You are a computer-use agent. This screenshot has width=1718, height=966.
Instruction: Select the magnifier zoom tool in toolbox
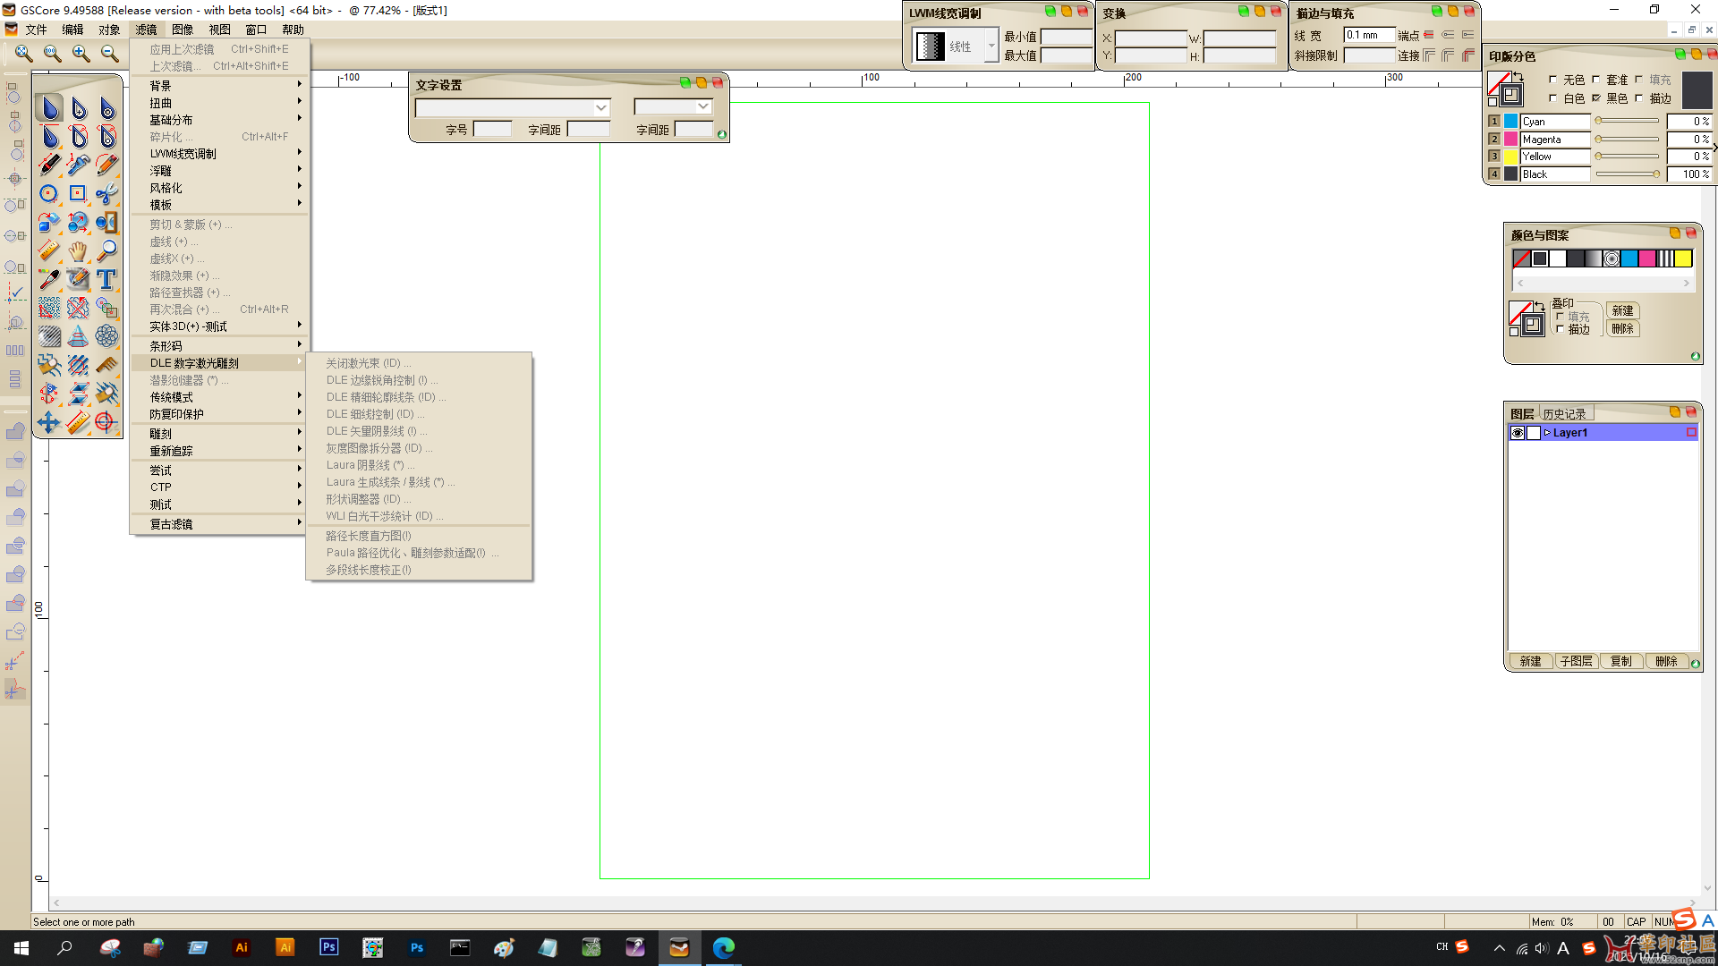tap(106, 251)
